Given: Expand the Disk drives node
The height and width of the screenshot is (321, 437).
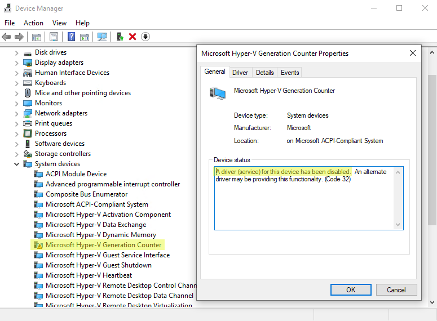Looking at the screenshot, I should point(17,53).
